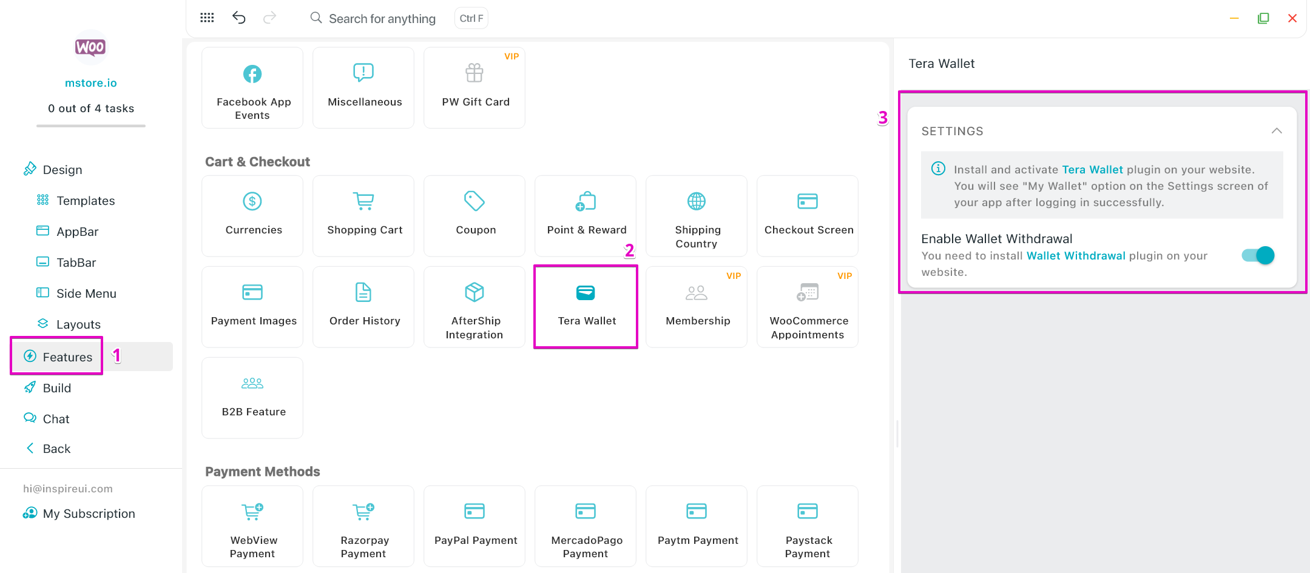
Task: Open Facebook App Events feature
Action: pos(252,87)
